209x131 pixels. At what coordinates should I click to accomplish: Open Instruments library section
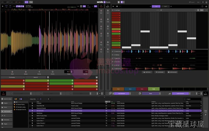[x=7, y=120]
